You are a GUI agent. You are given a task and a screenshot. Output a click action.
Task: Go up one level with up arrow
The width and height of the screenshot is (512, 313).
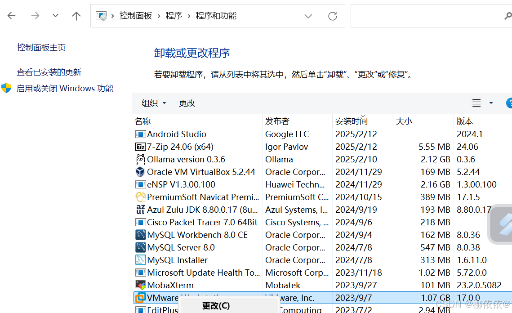76,16
